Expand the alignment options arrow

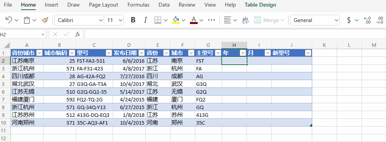click(x=235, y=20)
